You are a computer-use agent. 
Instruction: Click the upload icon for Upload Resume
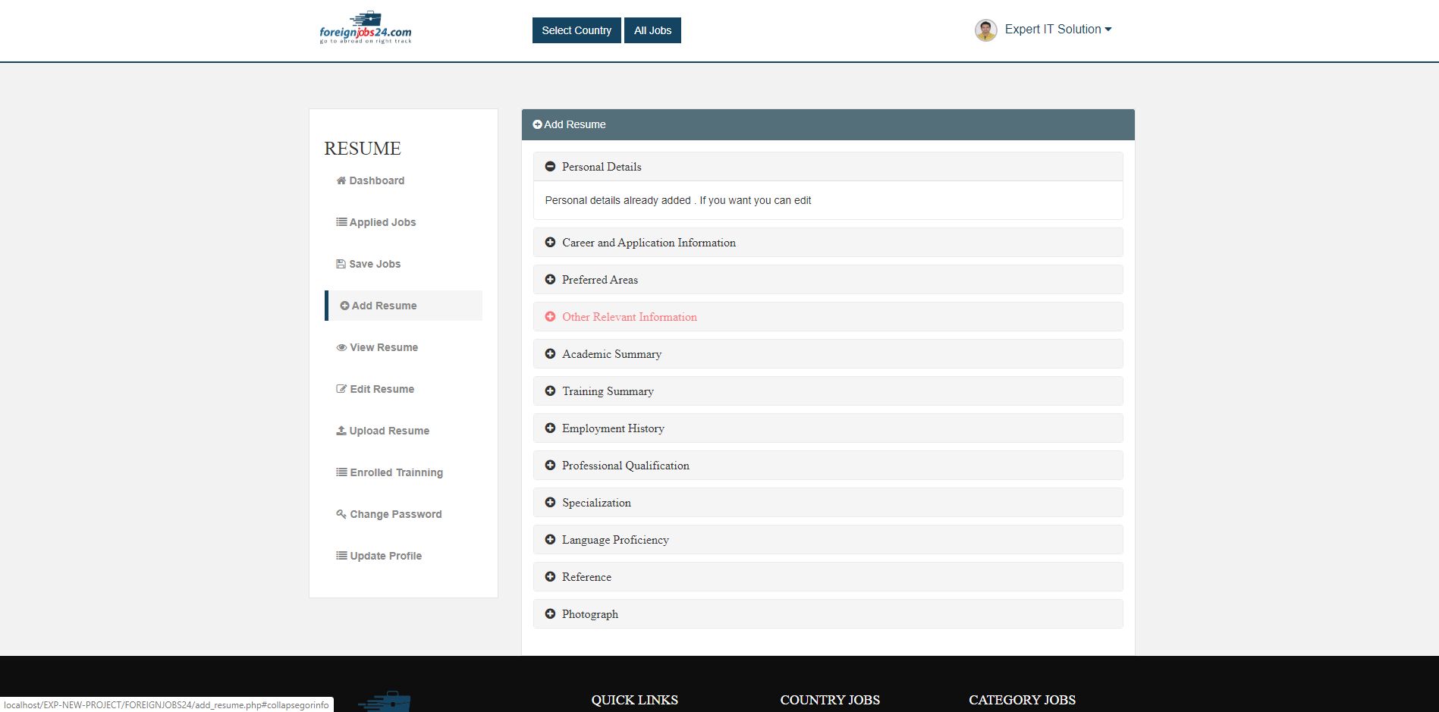point(341,431)
